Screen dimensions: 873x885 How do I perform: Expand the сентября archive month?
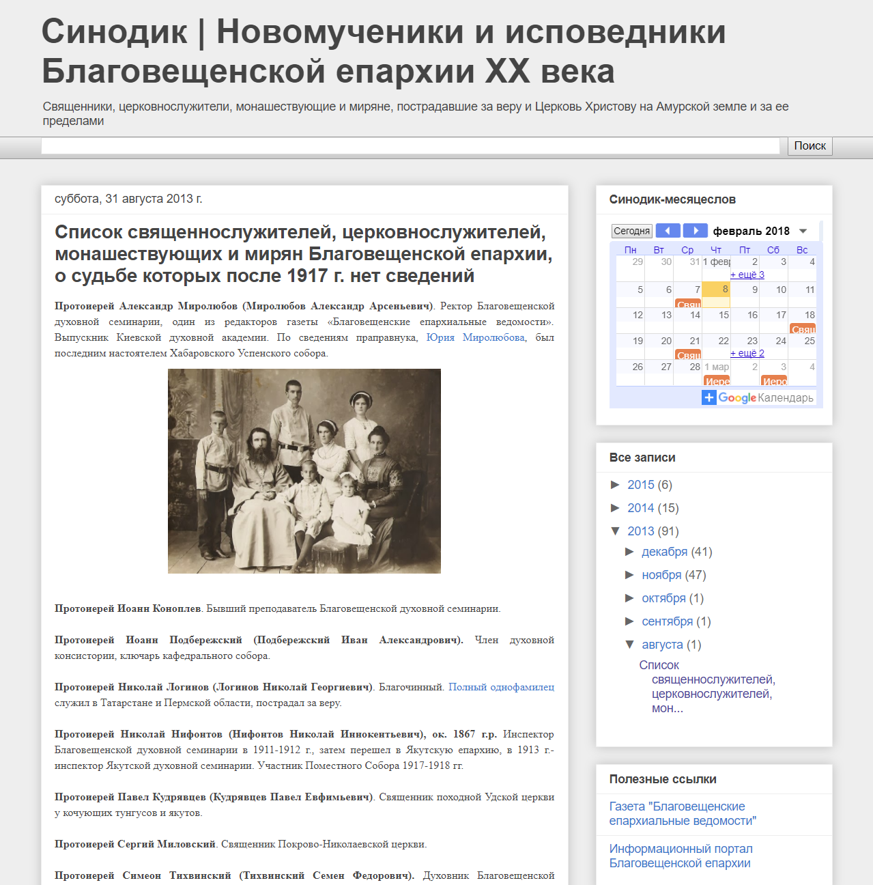629,621
